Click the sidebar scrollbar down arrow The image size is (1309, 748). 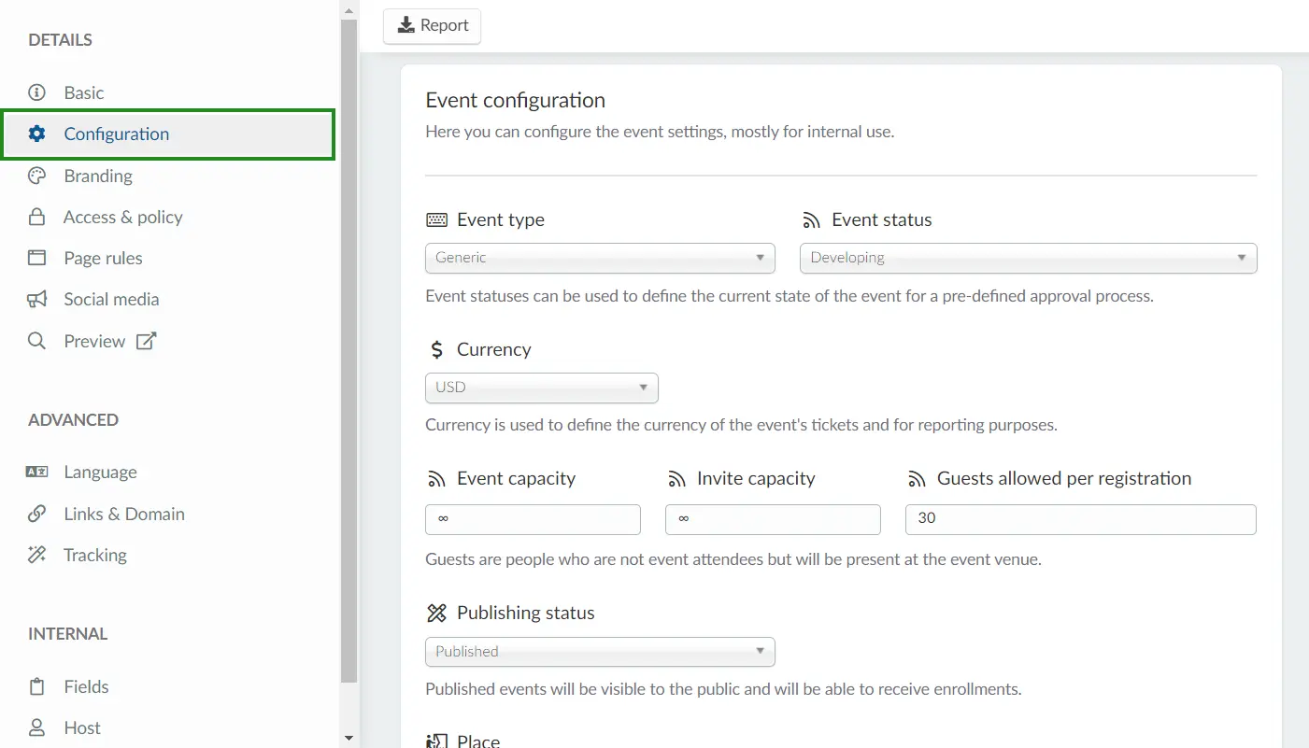[x=349, y=738]
